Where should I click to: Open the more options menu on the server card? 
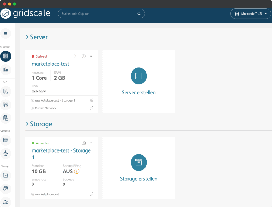coord(90,56)
